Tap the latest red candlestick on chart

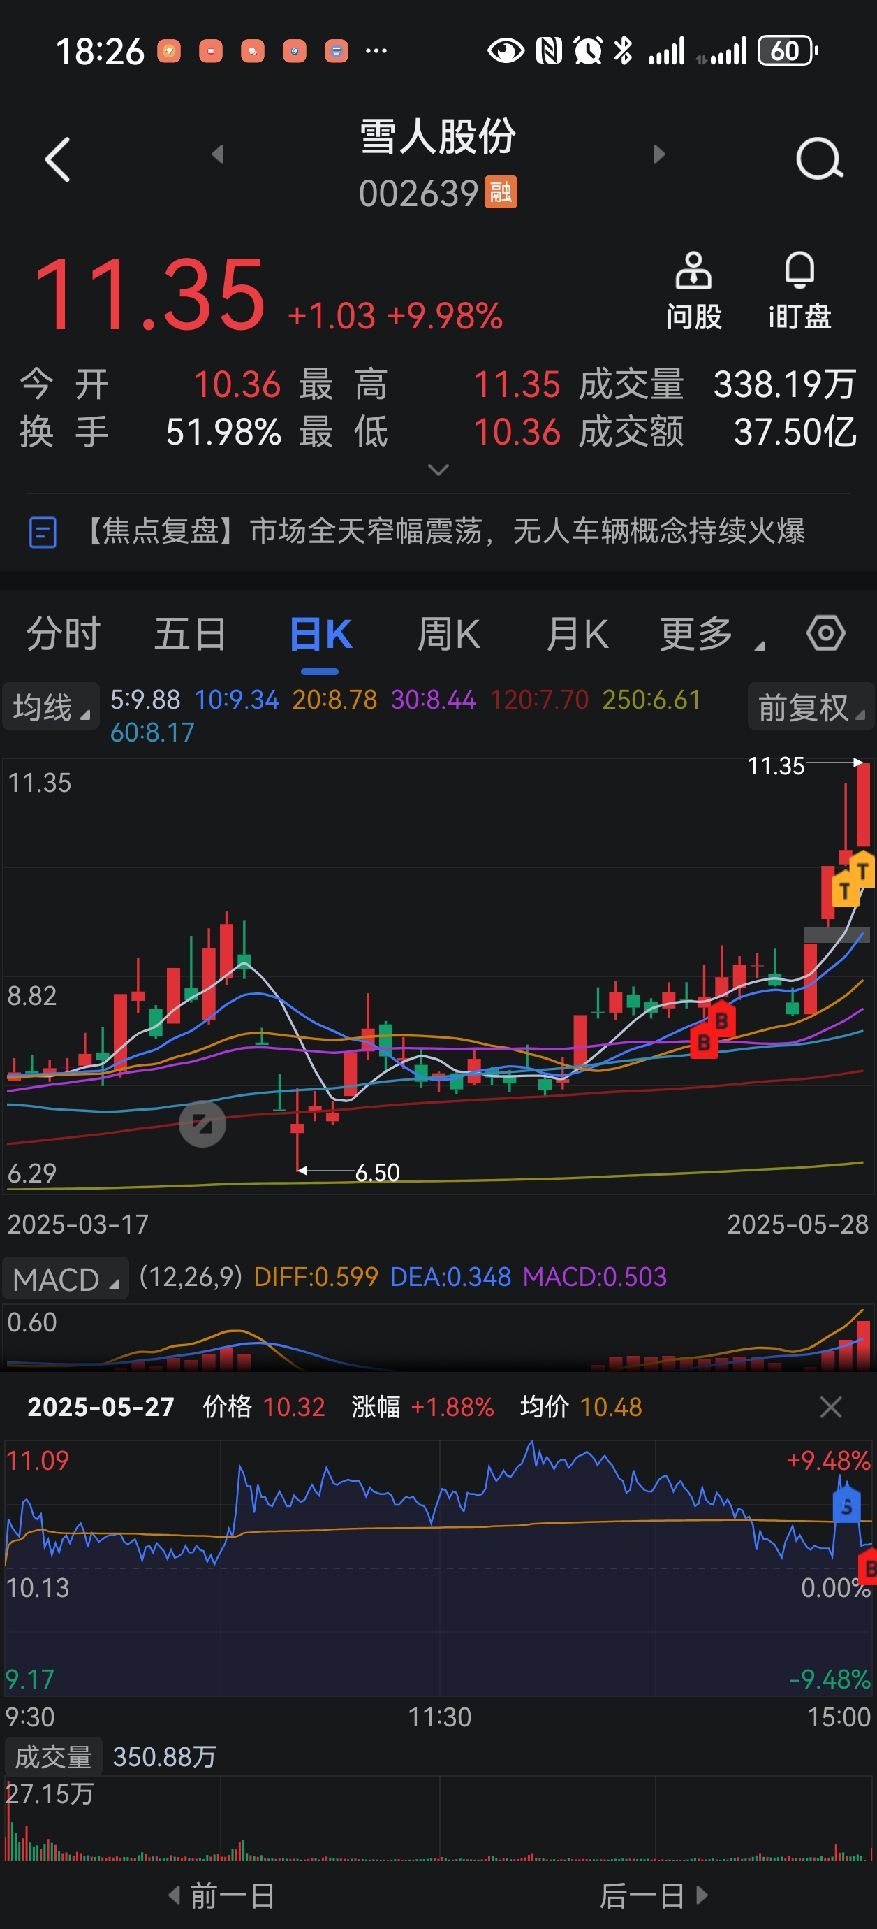click(x=863, y=806)
